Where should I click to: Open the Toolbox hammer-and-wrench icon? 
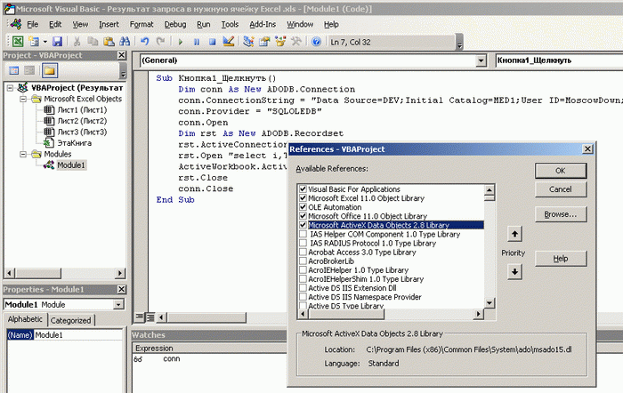[296, 42]
